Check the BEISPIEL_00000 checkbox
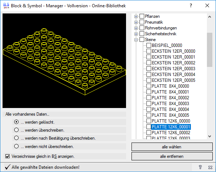 [149, 45]
